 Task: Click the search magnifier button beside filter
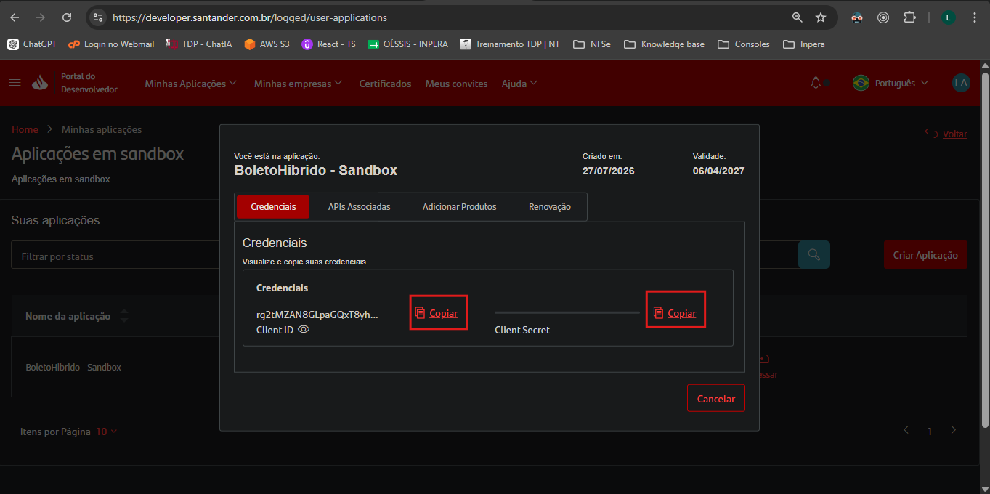tap(814, 255)
